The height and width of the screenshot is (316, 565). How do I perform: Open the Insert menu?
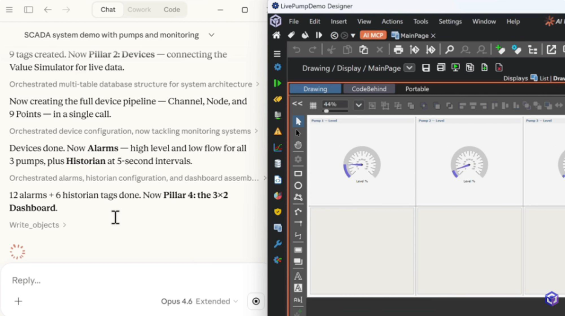[339, 22]
